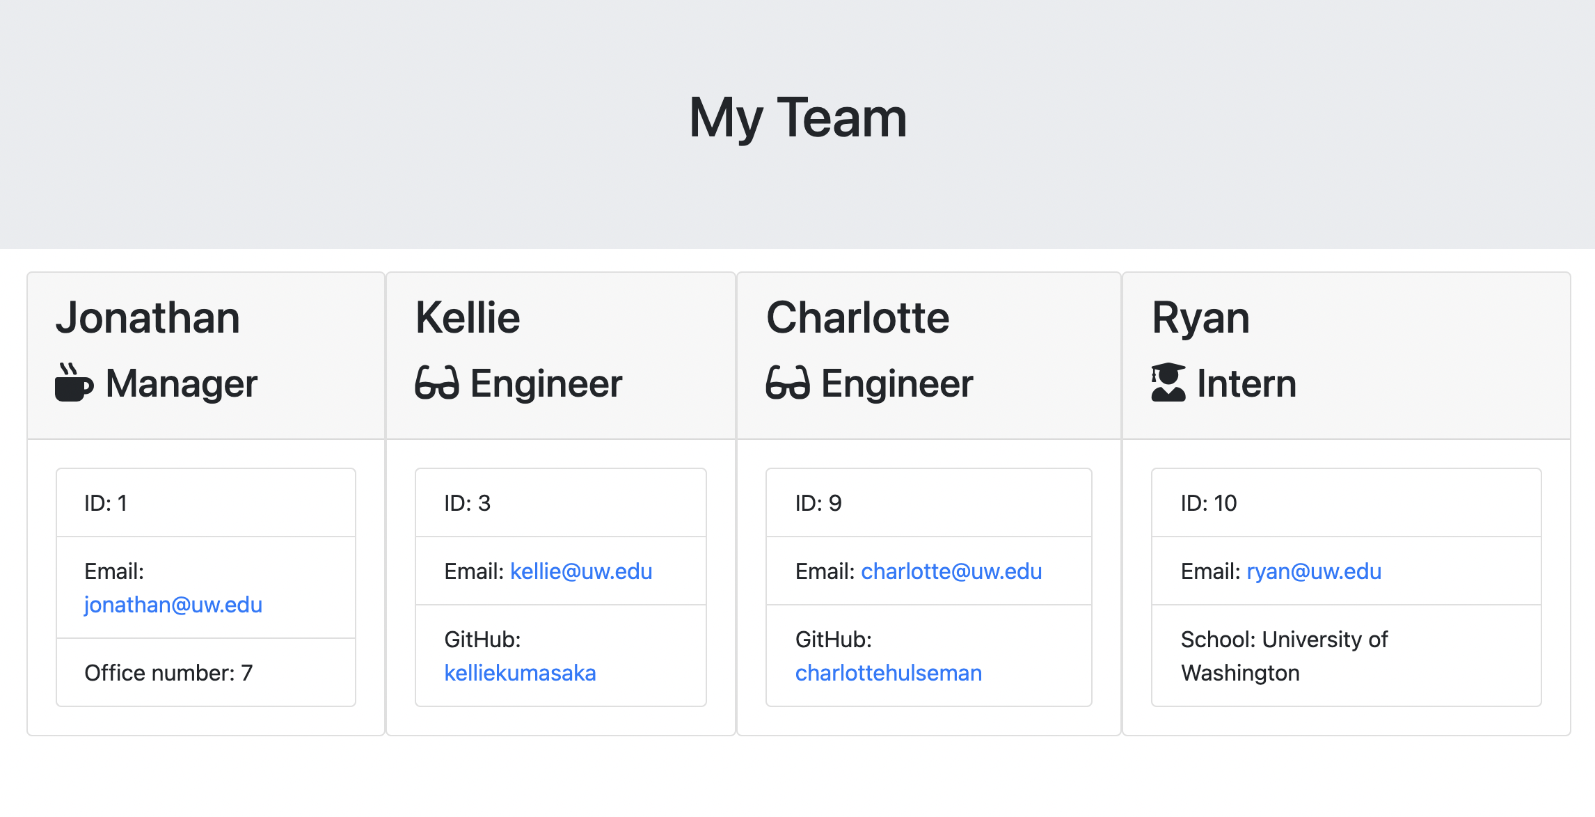The height and width of the screenshot is (817, 1595).
Task: Click Jonathan's name heading
Action: click(148, 318)
